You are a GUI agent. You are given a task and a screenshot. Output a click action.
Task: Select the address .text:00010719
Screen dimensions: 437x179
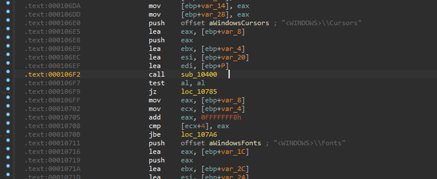pos(53,160)
